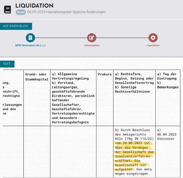183x178 pixels.
Task: Click the timeline line between company and Lebenszyklus
Action: tap(61, 37)
